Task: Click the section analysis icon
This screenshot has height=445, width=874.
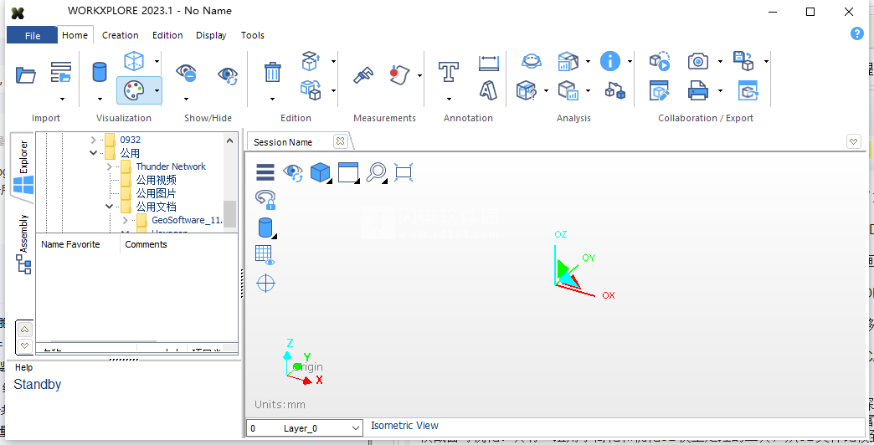Action: point(532,61)
